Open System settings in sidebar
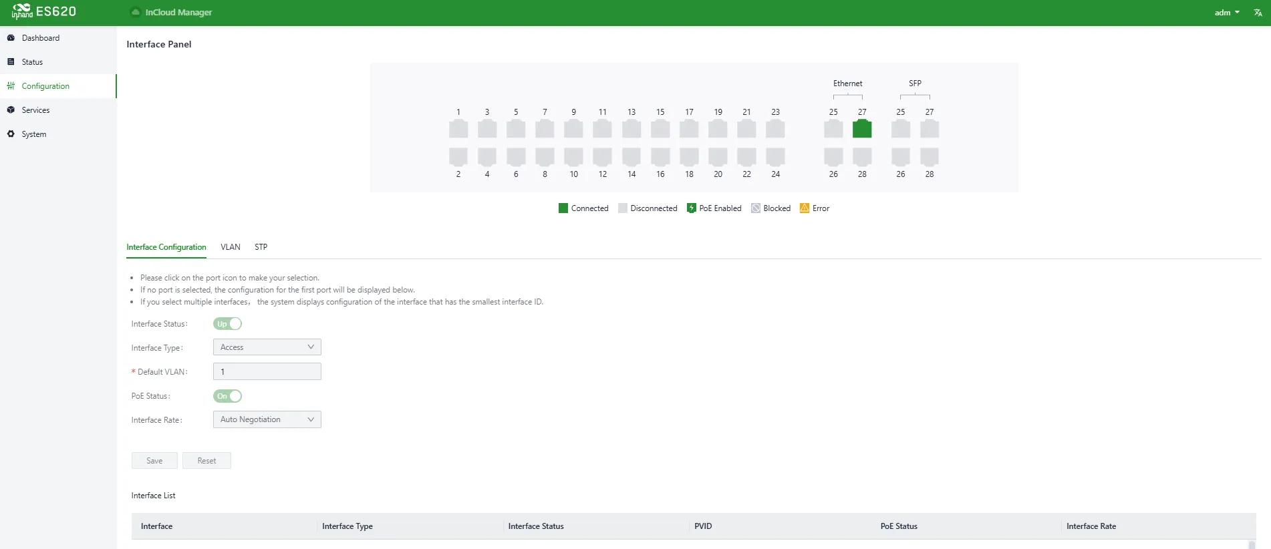 [x=34, y=134]
